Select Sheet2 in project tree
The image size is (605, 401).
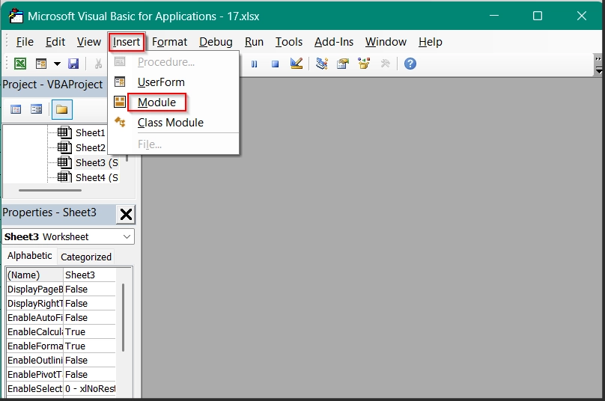91,147
